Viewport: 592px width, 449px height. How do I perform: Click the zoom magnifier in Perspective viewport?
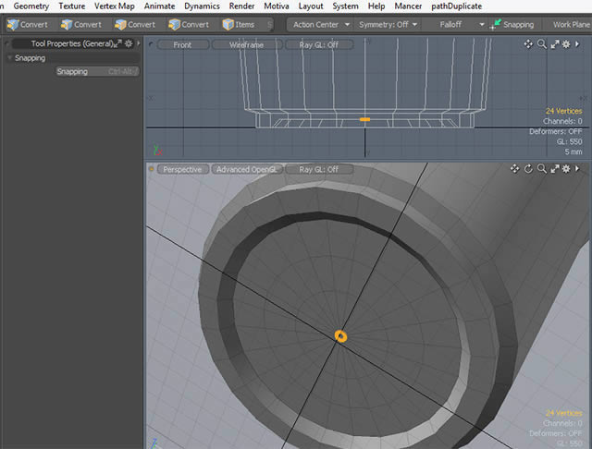pyautogui.click(x=542, y=168)
